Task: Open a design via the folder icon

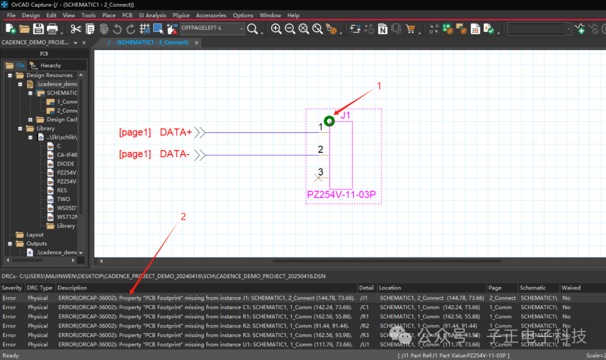Action: click(x=24, y=29)
